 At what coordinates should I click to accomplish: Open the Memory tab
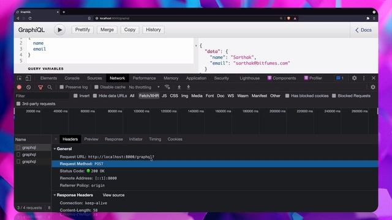171,78
